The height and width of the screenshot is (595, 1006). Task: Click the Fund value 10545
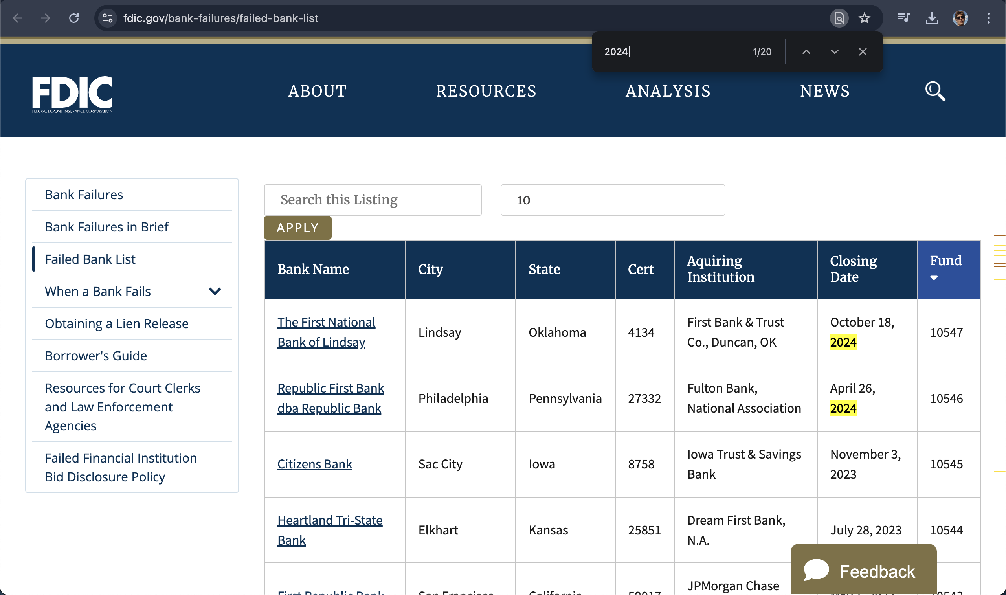click(x=946, y=464)
